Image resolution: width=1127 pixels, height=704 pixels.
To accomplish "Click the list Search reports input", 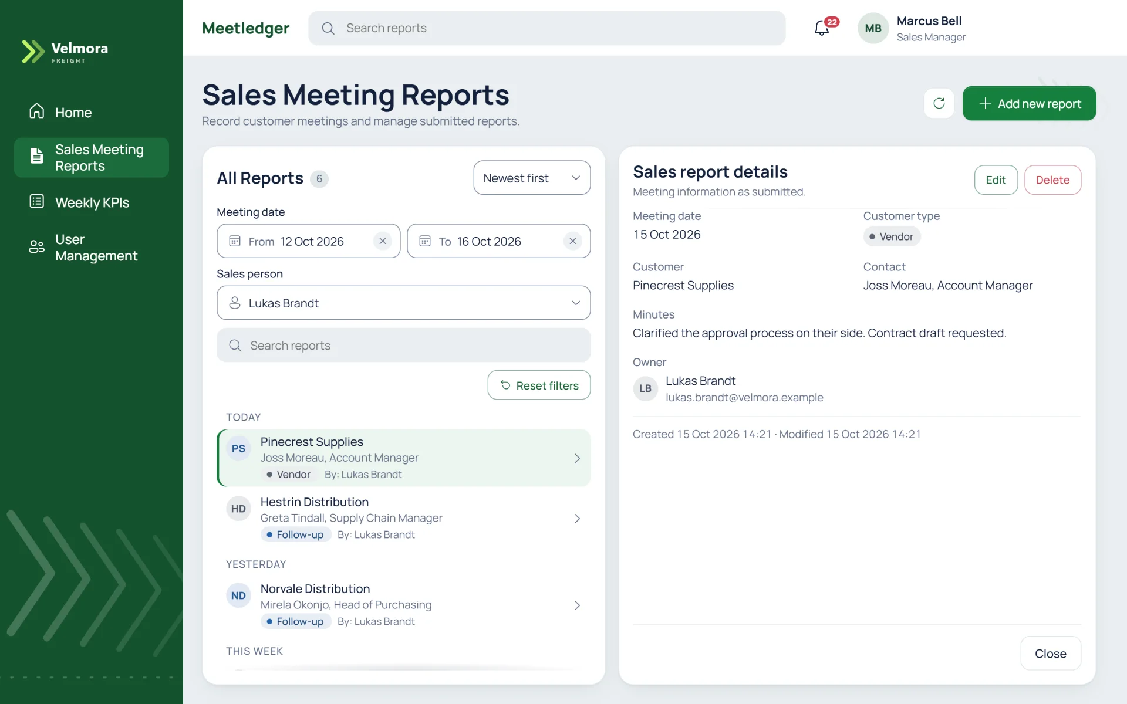I will pyautogui.click(x=403, y=346).
